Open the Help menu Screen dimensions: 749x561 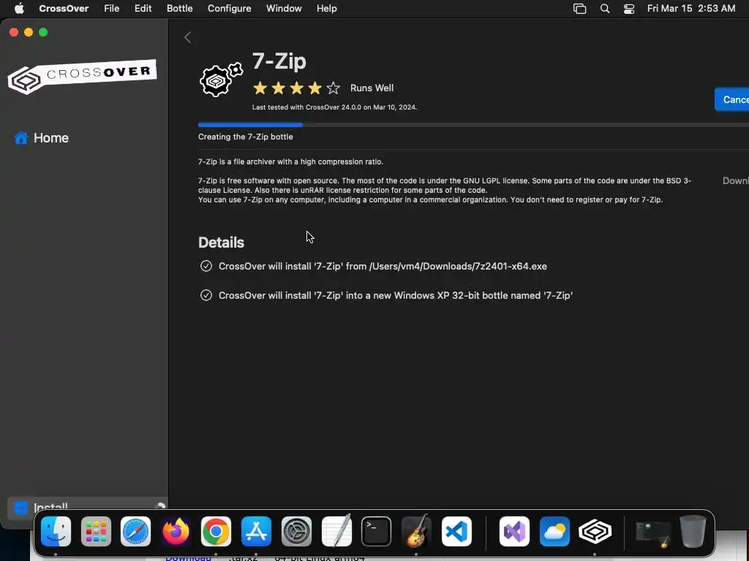point(327,9)
